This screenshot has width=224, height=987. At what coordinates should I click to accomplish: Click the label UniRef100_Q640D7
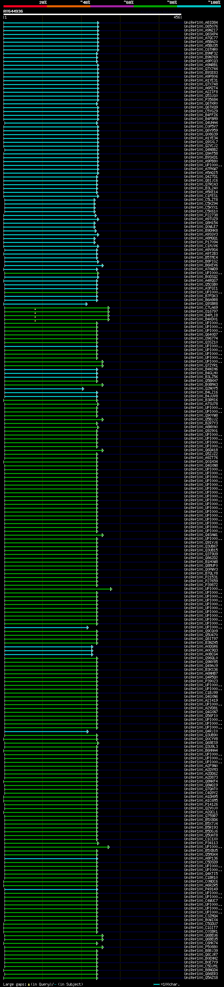point(201,334)
